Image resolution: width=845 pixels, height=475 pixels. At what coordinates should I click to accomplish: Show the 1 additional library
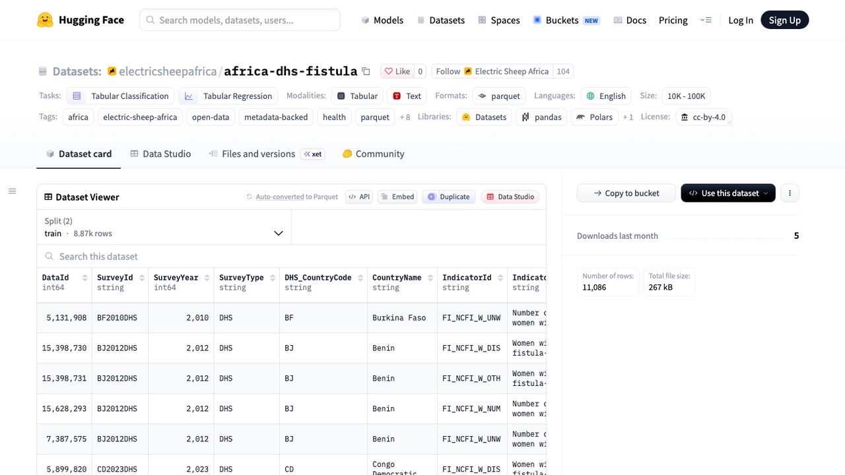point(628,117)
